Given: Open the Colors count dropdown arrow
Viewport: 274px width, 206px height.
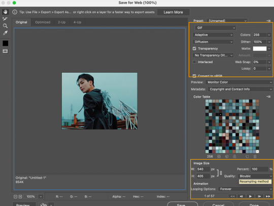Looking at the screenshot, I should point(269,35).
